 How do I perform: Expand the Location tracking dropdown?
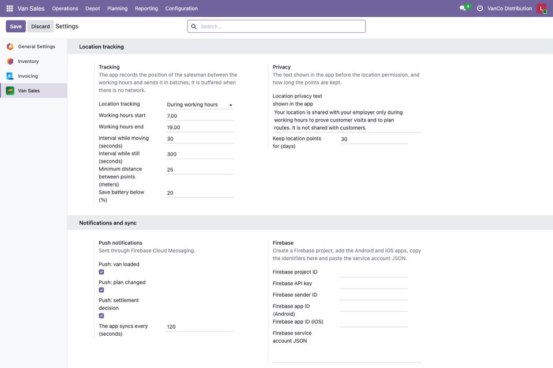(200, 105)
